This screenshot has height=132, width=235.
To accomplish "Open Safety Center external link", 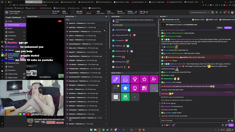I will click(x=15, y=78).
